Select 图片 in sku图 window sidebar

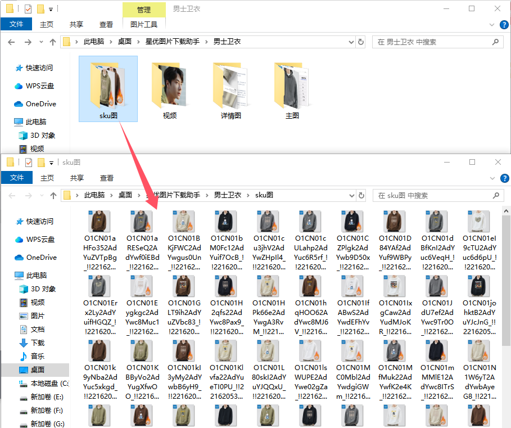[x=32, y=316]
